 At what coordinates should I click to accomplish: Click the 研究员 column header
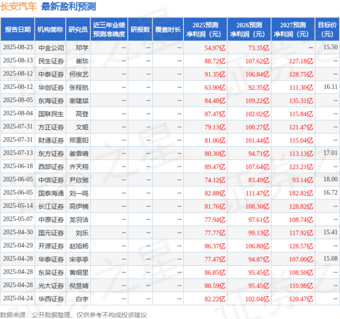[x=78, y=29]
